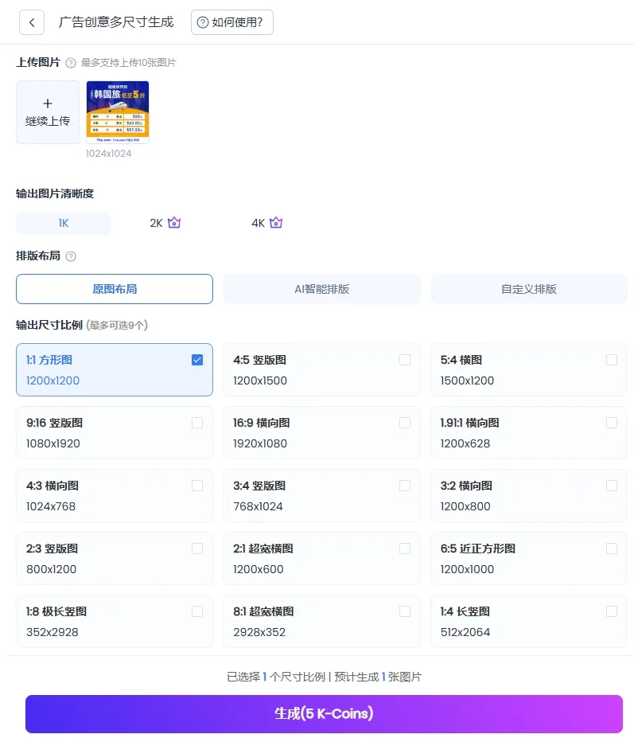The width and height of the screenshot is (634, 738).
Task: Switch to 原图布局 layout tab
Action: point(115,289)
